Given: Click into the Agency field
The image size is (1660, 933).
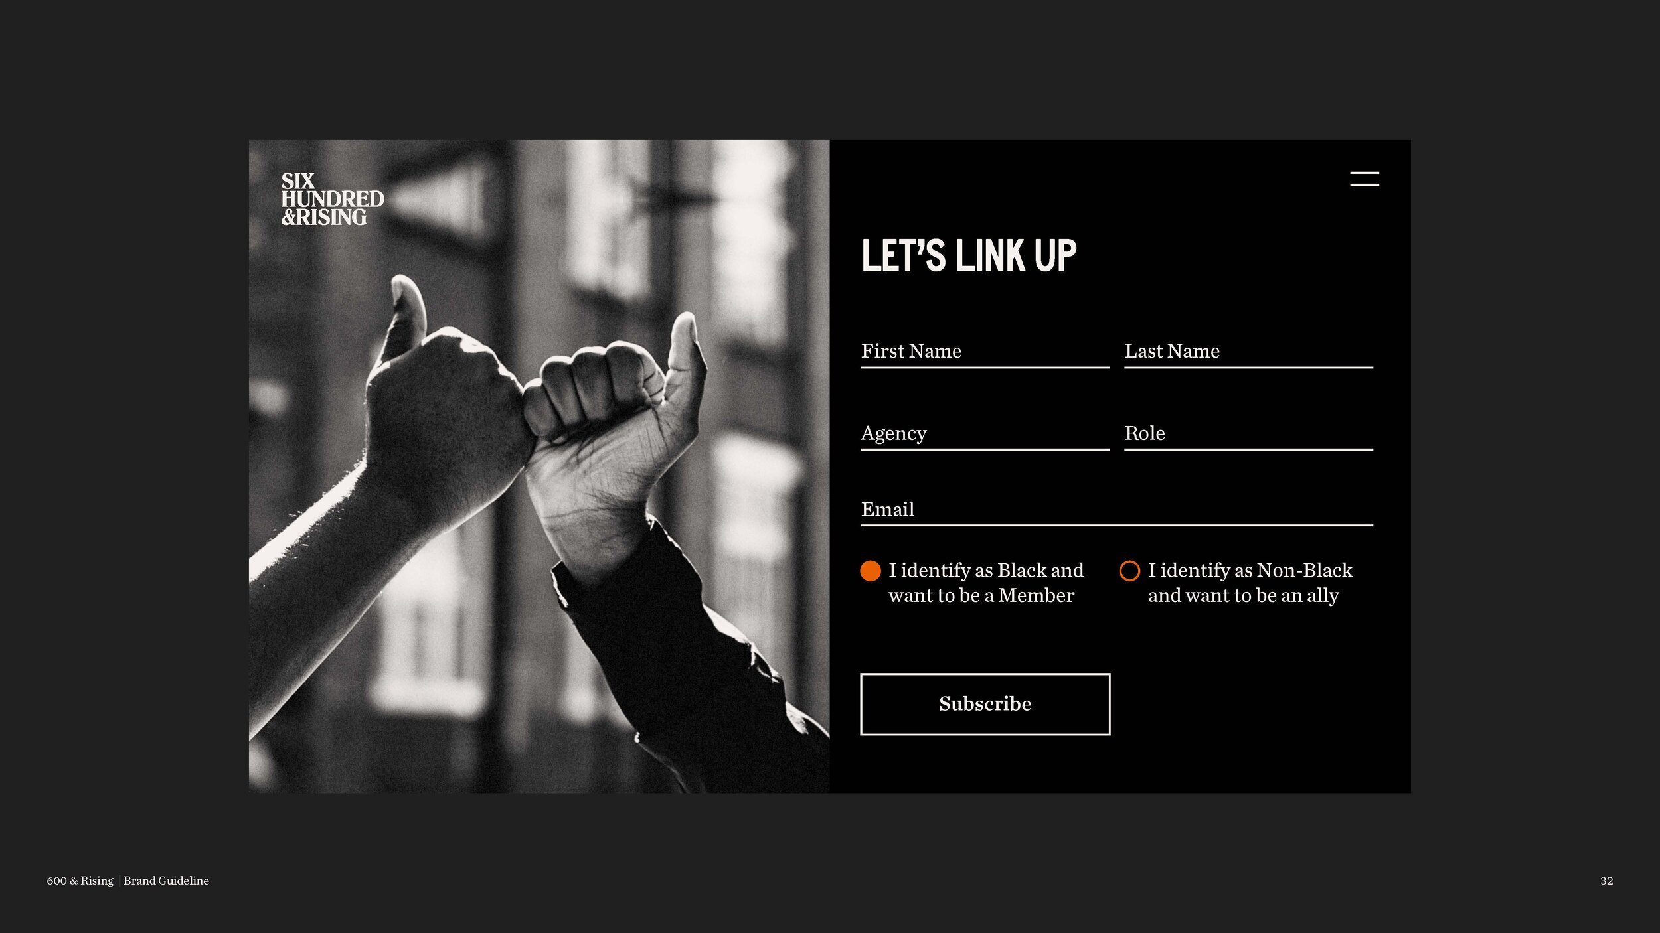Looking at the screenshot, I should pos(985,434).
